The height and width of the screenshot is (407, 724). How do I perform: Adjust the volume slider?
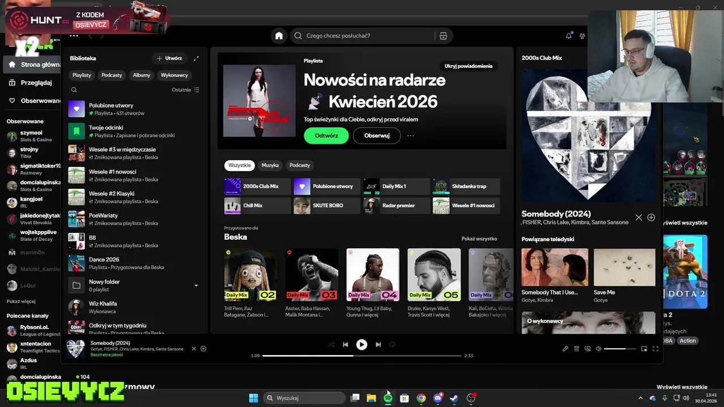coord(620,349)
